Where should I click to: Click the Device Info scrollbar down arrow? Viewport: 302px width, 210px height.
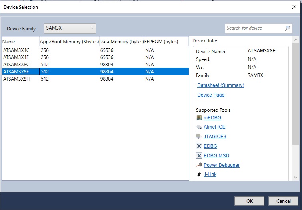[x=296, y=178]
